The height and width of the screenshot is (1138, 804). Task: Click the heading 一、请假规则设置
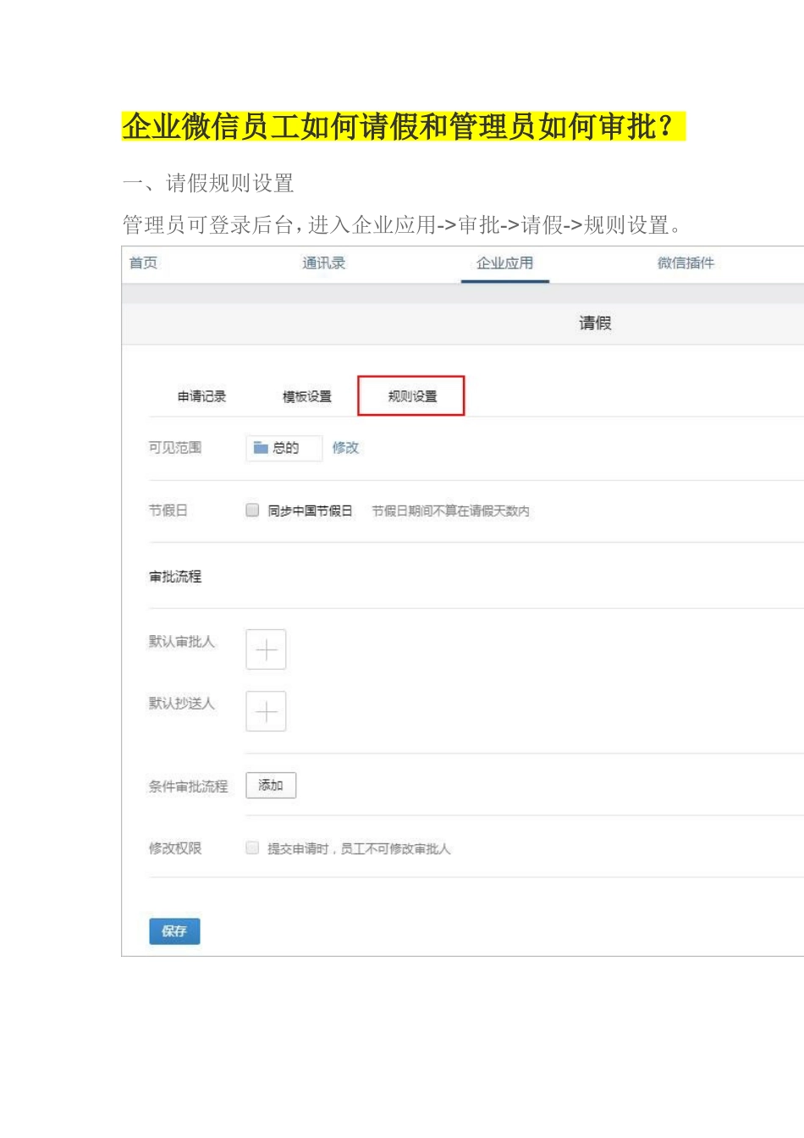coord(208,183)
